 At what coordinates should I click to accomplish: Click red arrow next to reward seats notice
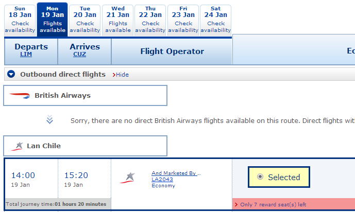click(x=236, y=205)
